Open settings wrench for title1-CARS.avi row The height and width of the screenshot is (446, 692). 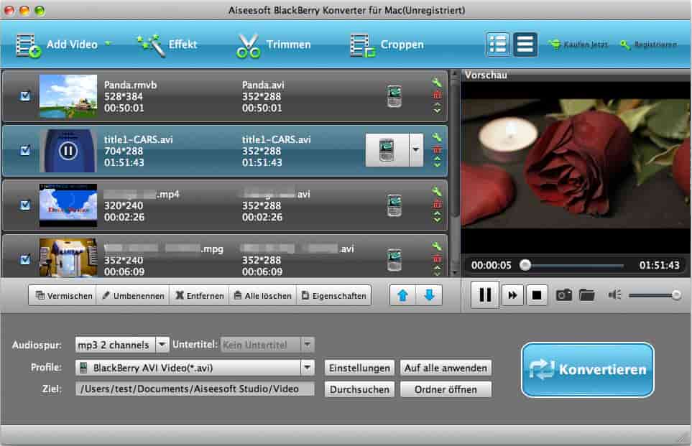click(x=436, y=137)
